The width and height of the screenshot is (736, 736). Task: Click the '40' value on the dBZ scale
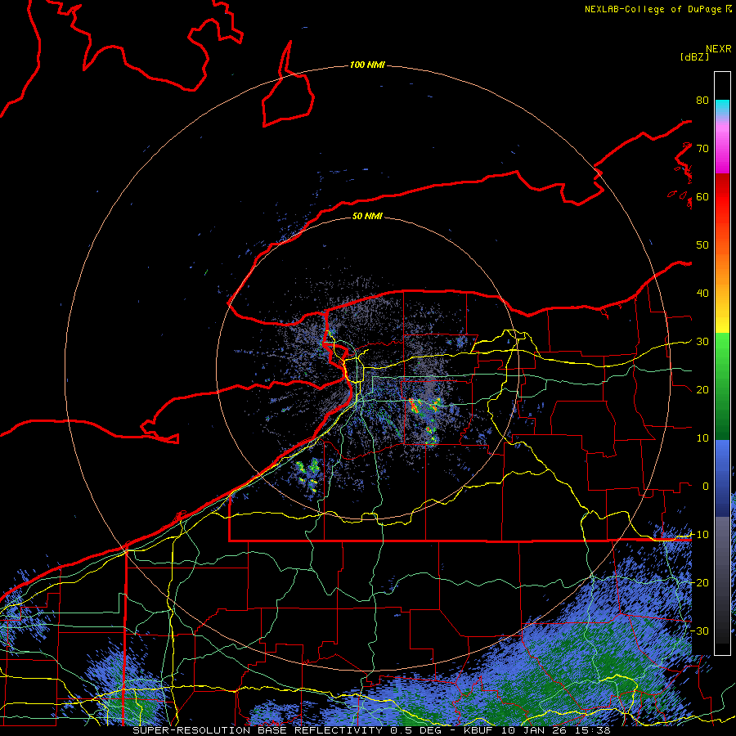(702, 294)
